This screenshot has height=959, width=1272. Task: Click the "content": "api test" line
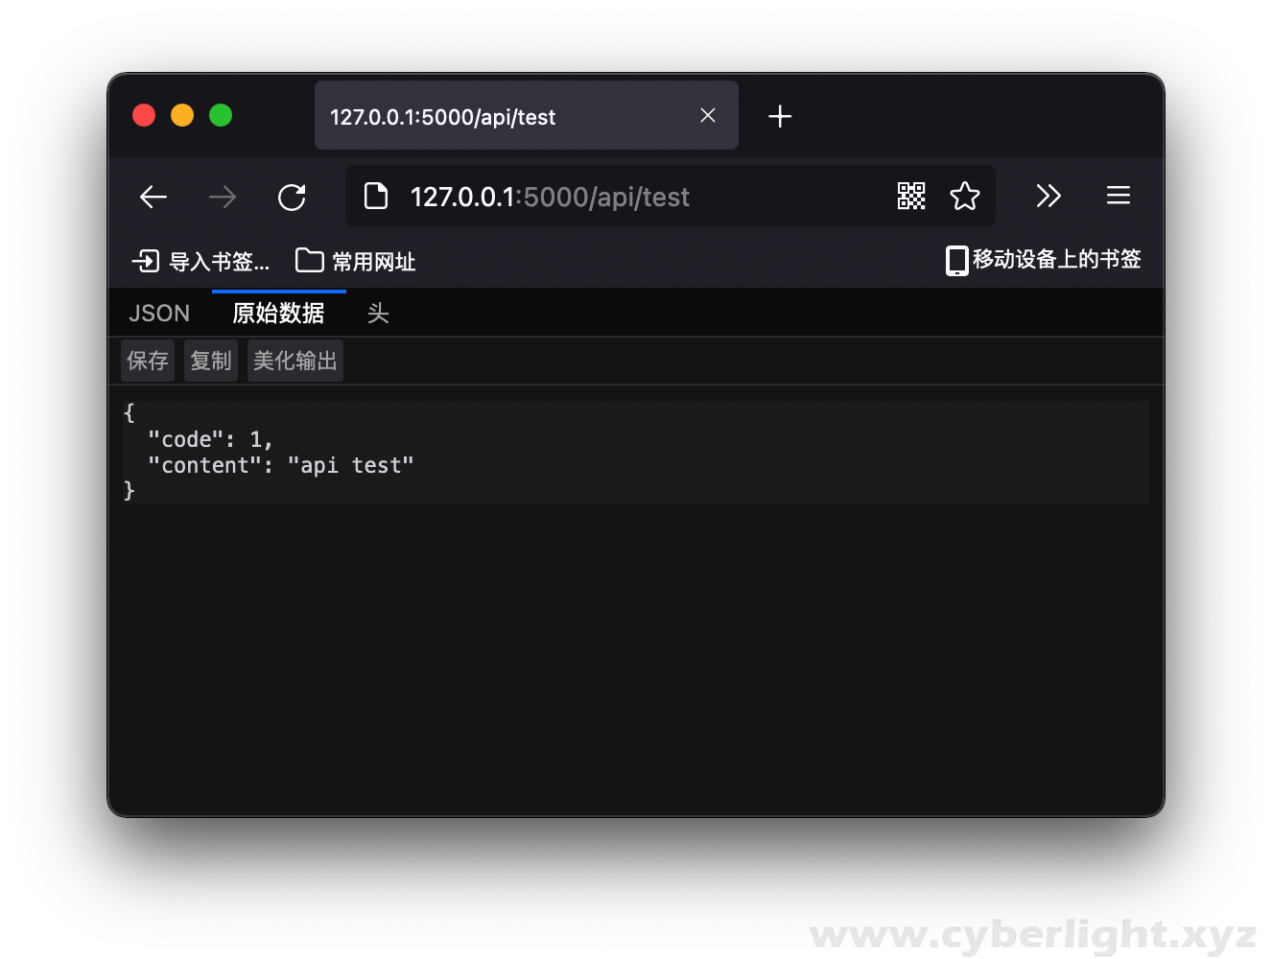pos(280,465)
